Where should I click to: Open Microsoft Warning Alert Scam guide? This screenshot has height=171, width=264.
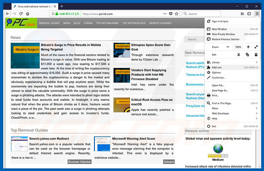click(134, 139)
